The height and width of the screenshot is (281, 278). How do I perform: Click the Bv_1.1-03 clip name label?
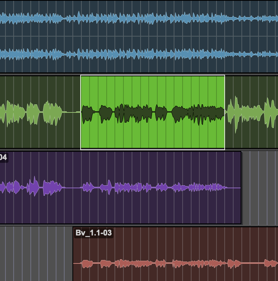click(93, 233)
